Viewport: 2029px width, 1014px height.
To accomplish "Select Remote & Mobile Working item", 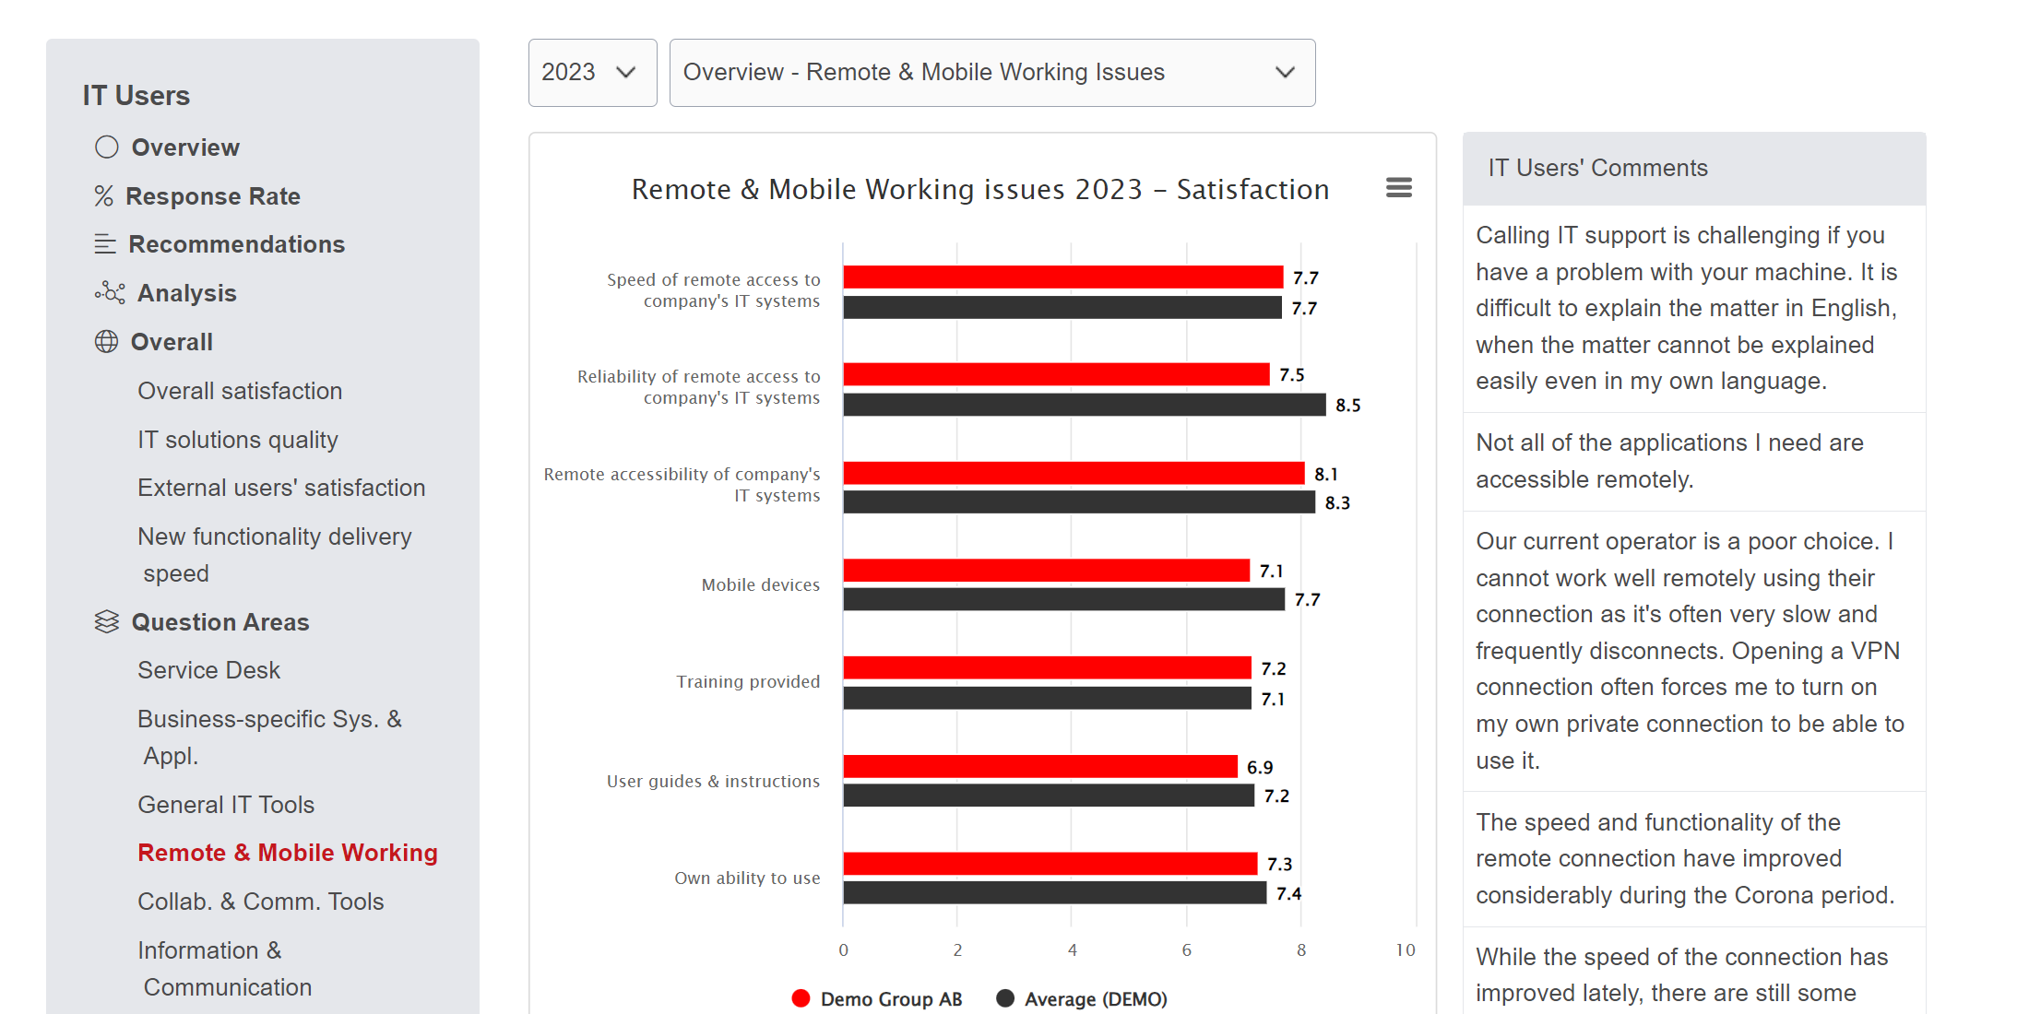I will 288,853.
